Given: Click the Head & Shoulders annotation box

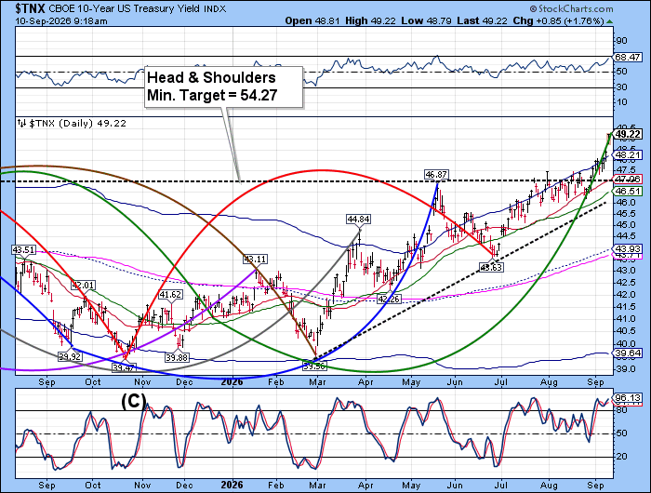Looking at the screenshot, I should pos(224,87).
